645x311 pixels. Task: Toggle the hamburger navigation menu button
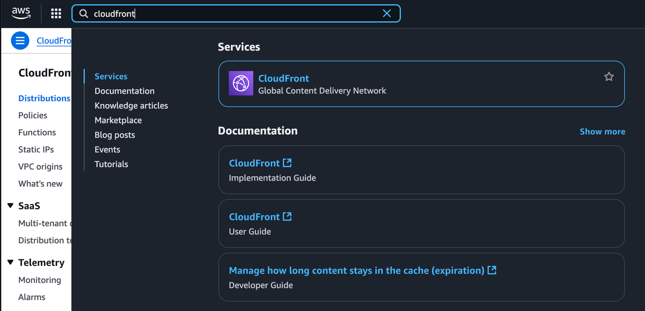tap(20, 41)
